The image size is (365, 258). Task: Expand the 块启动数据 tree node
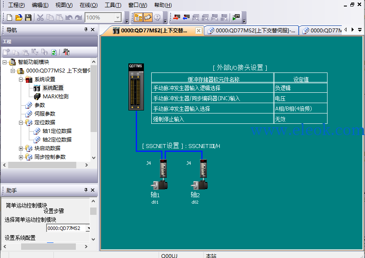pyautogui.click(x=21, y=148)
